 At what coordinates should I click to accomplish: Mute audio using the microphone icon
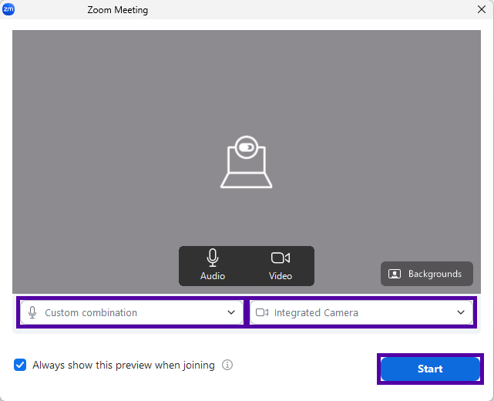[x=213, y=258]
